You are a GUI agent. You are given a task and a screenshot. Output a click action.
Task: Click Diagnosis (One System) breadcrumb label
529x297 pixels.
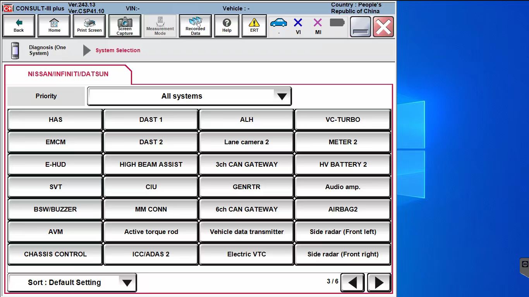pos(47,50)
